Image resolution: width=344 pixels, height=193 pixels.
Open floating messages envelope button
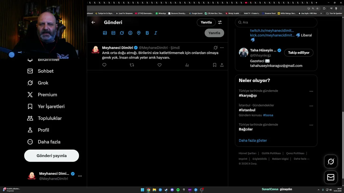click(x=331, y=177)
